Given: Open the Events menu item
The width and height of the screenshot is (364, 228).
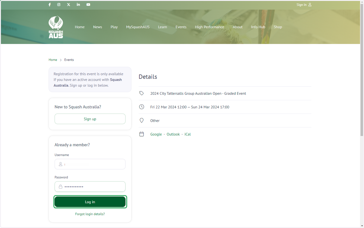Looking at the screenshot, I should (181, 27).
